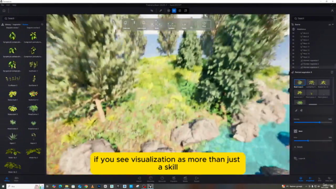Click the viewport display icon near top-right of view
336x189 pixels.
pyautogui.click(x=275, y=18)
